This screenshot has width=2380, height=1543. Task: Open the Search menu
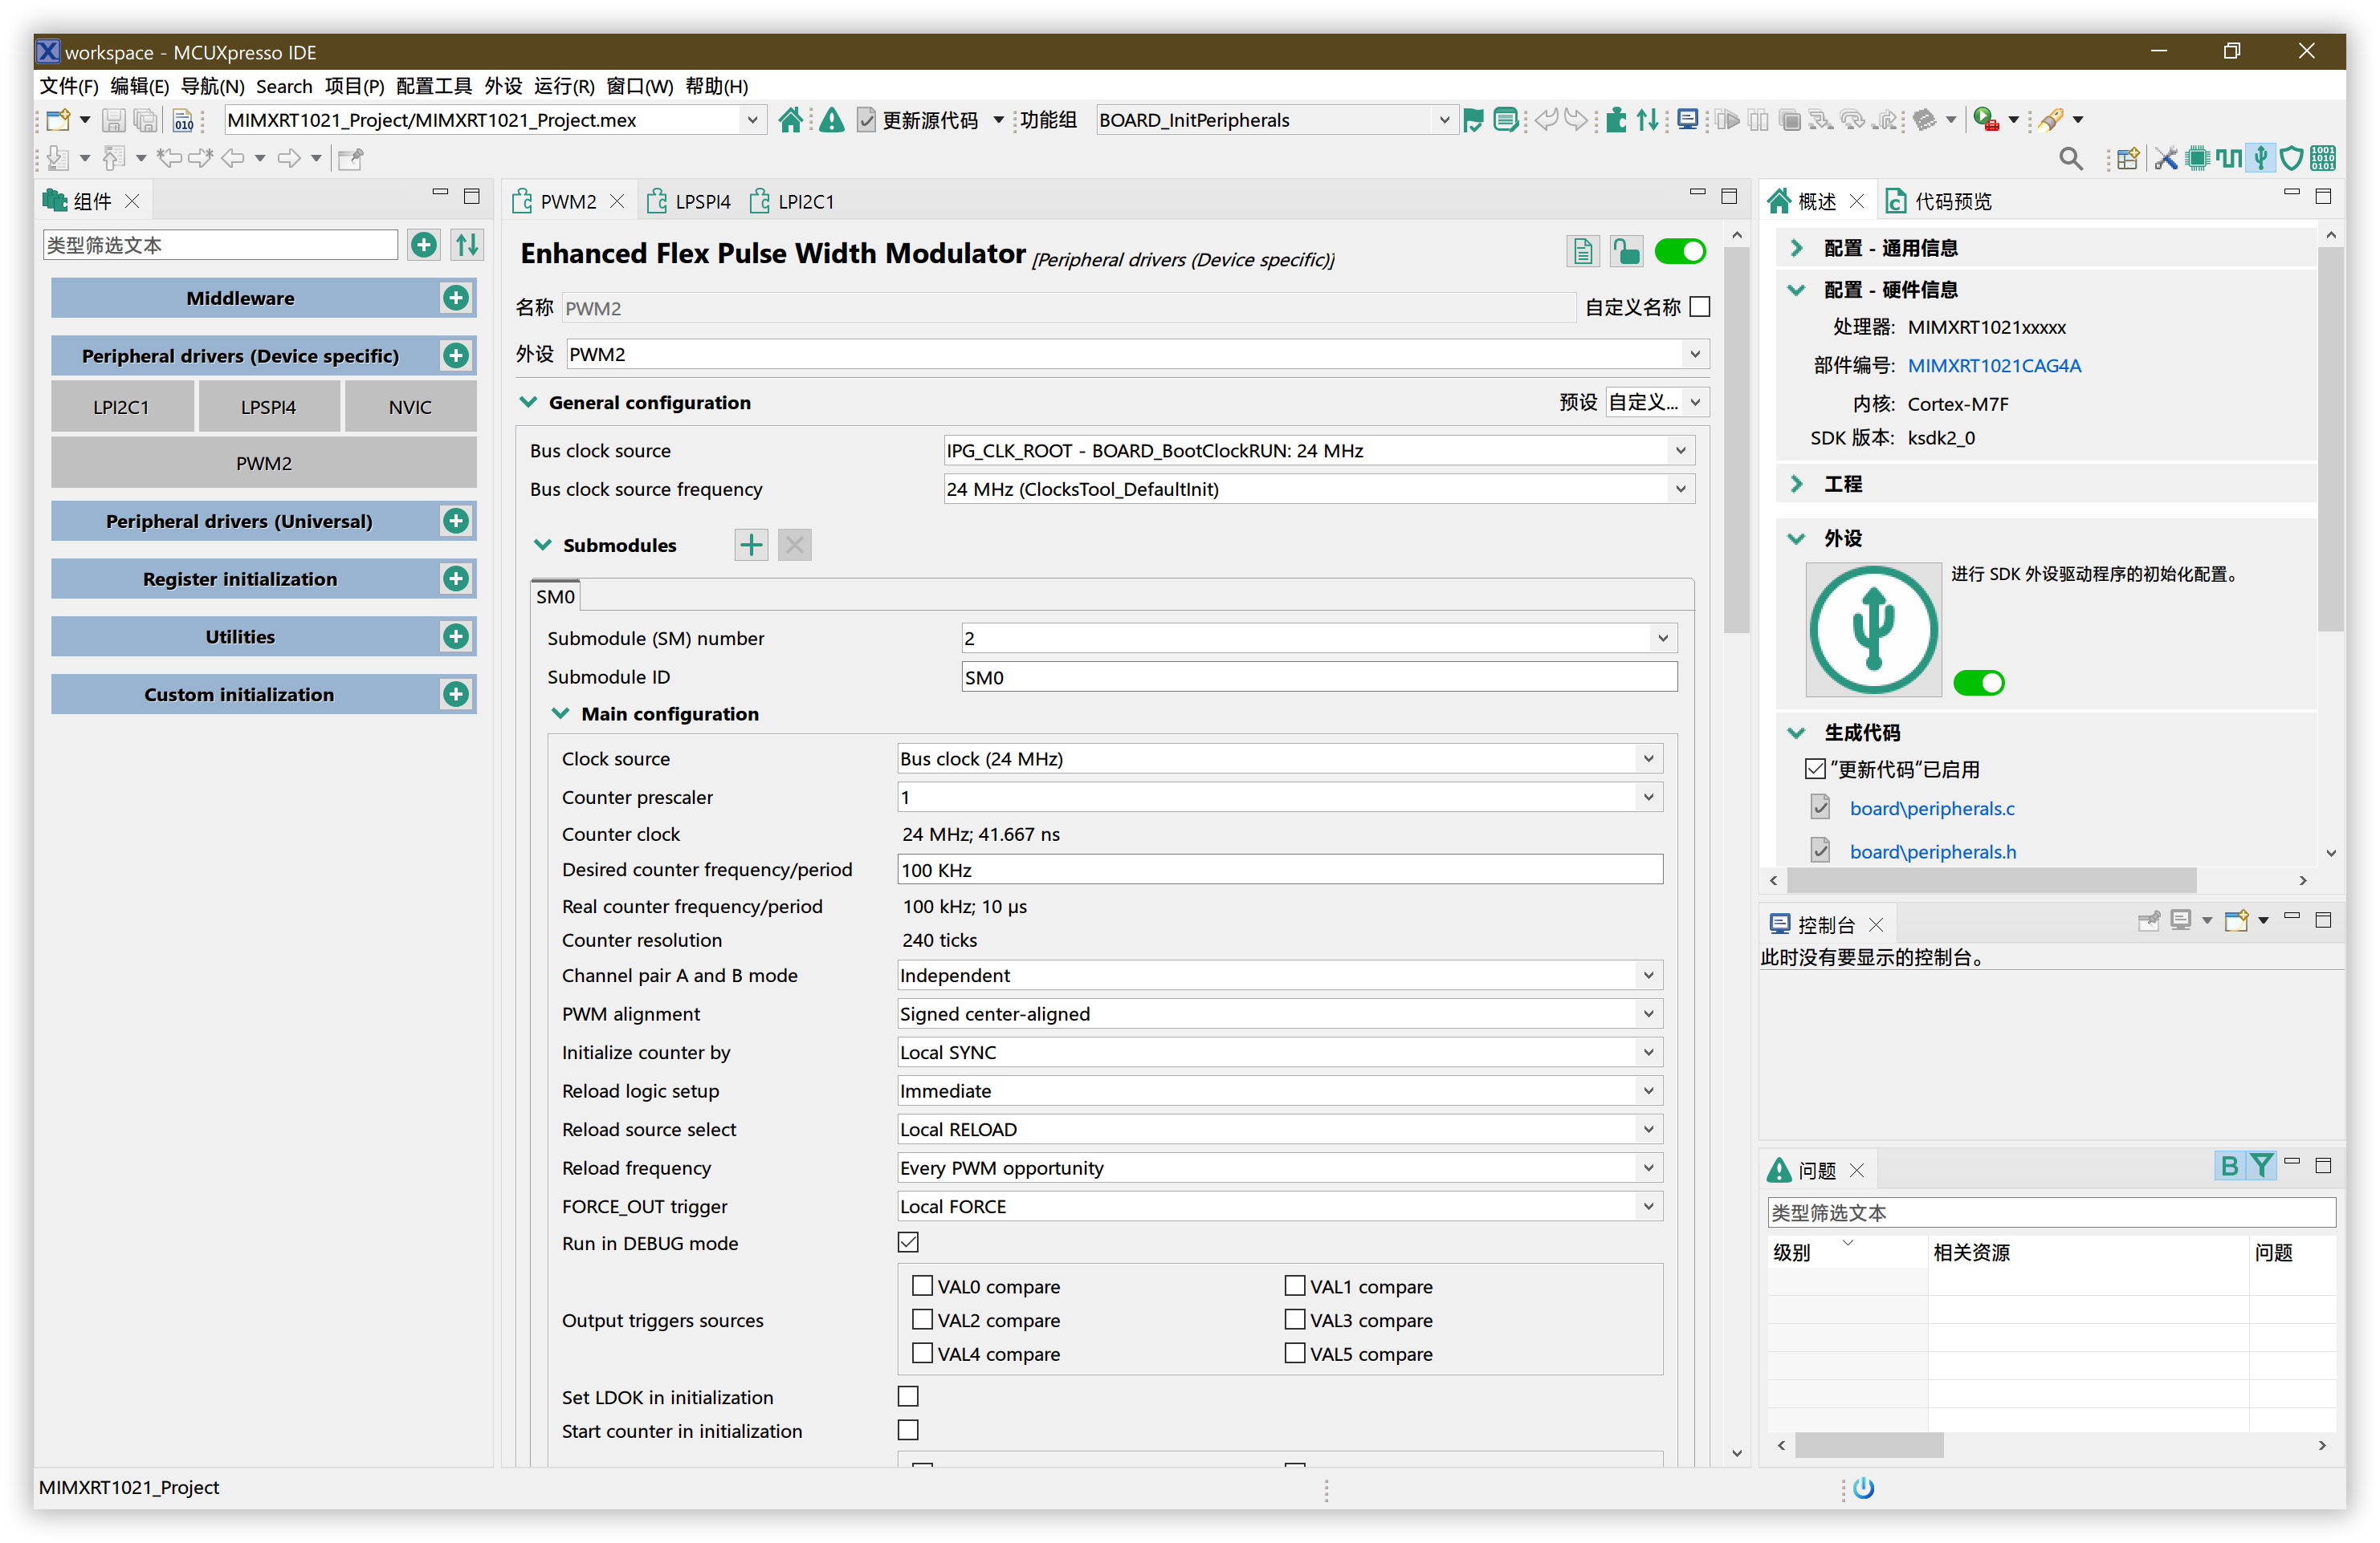point(284,86)
